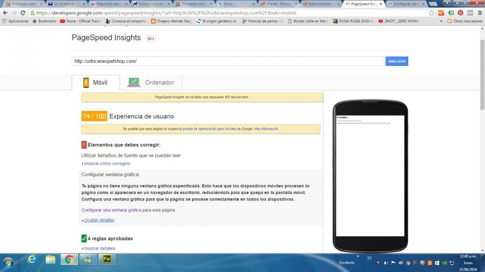Open the Otros marcadores folder
Viewport: 485px width, 272px height.
[x=465, y=21]
